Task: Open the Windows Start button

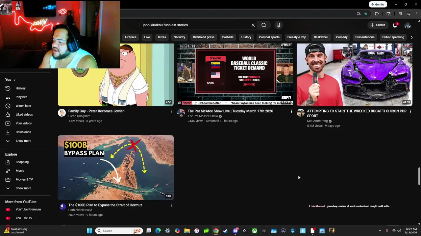Action: point(89,231)
